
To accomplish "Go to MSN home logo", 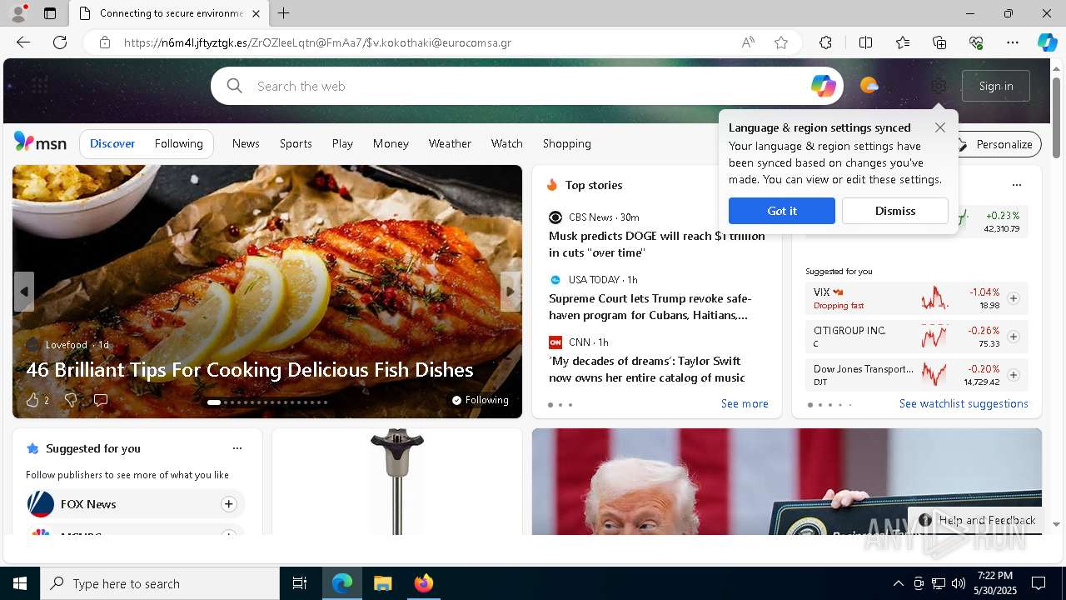I will pos(40,142).
